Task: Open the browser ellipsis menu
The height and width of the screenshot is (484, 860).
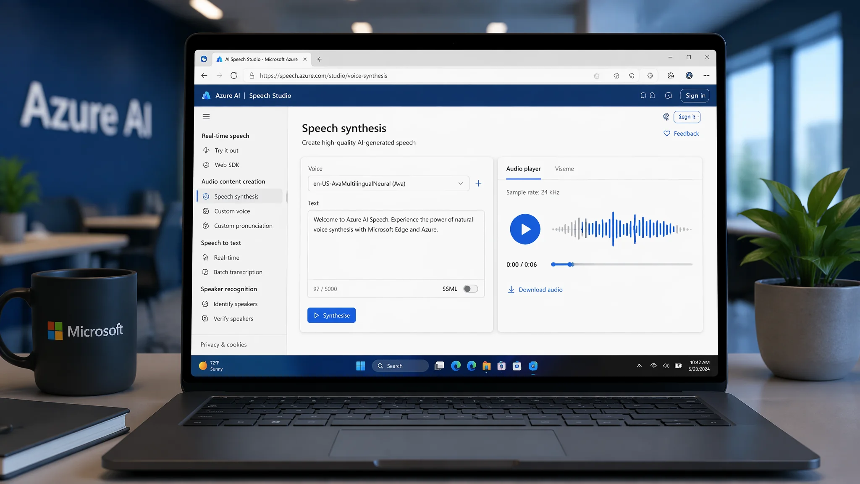Action: coord(706,76)
